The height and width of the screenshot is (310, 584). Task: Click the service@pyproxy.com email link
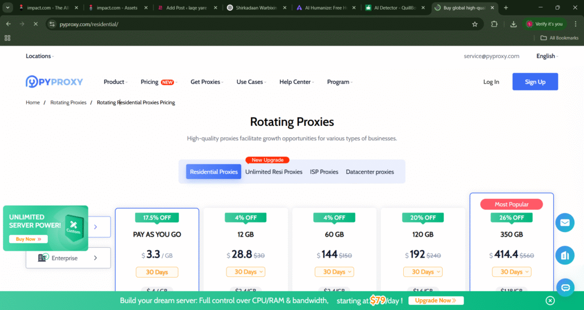coord(491,56)
